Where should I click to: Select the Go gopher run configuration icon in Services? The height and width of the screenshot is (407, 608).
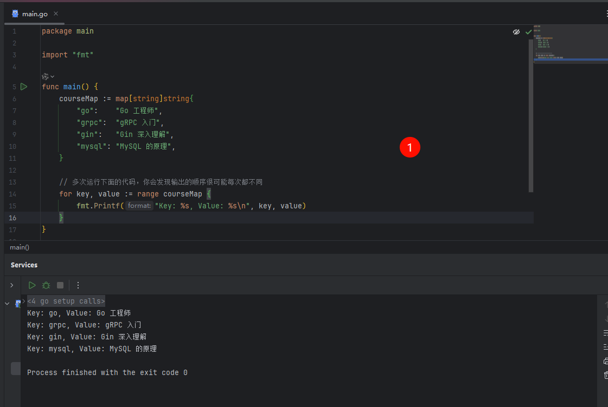[x=17, y=304]
